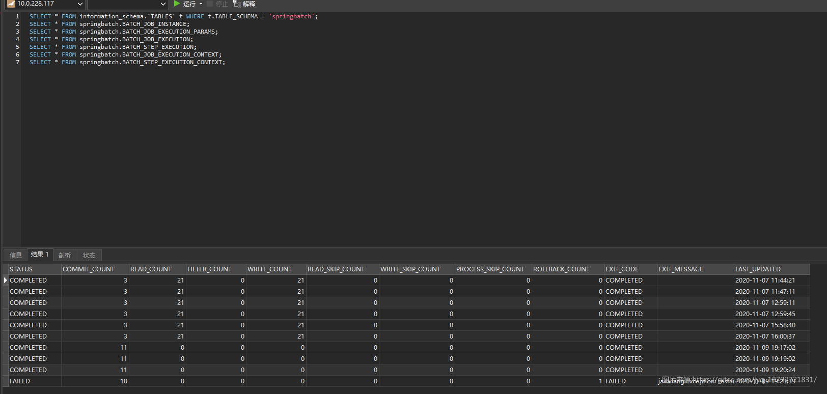The image size is (827, 394).
Task: Click the LAST_UPDATED column header
Action: pyautogui.click(x=772, y=269)
